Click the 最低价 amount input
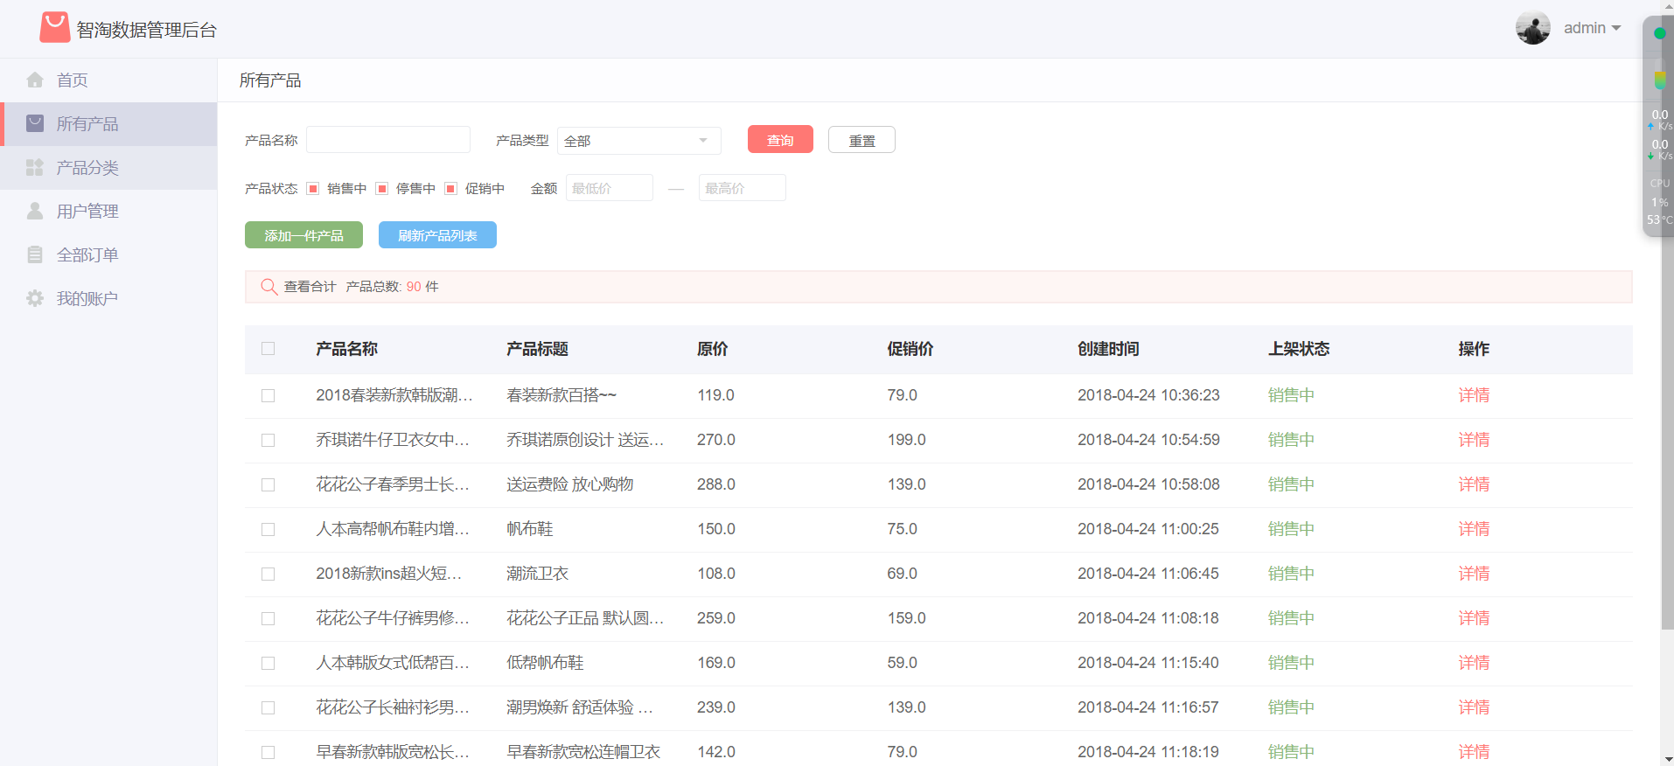1674x766 pixels. click(610, 188)
